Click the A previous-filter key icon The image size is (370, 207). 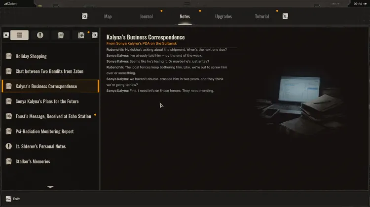[x=6, y=35]
